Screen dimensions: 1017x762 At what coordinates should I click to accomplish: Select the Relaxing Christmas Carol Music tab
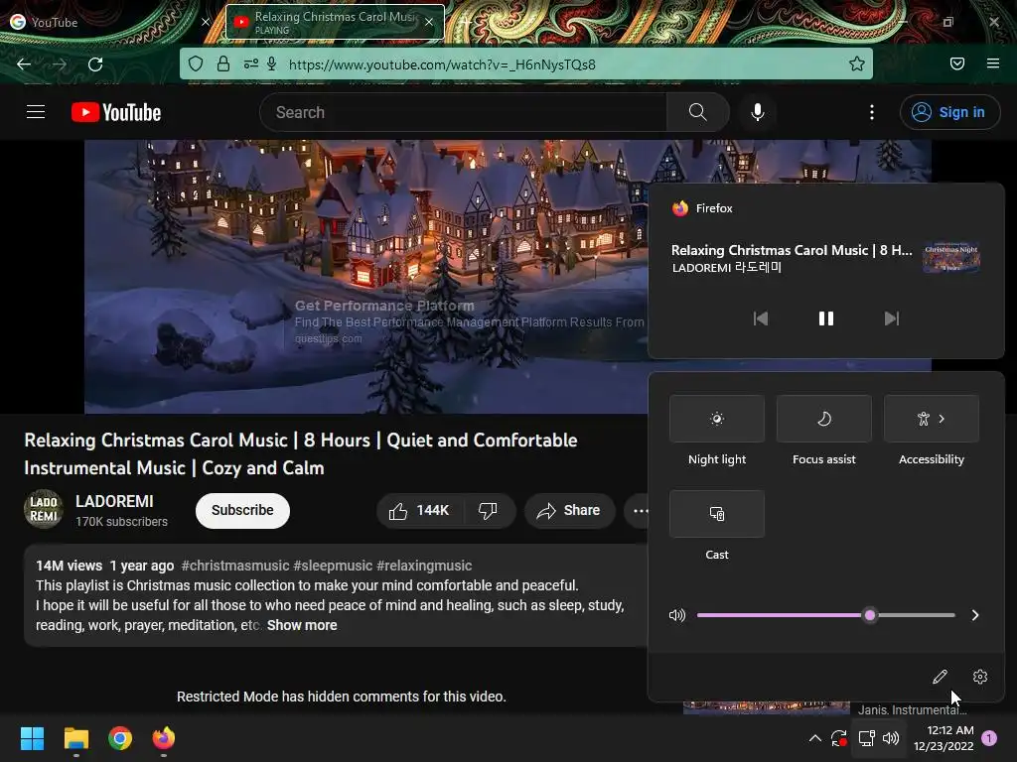pyautogui.click(x=335, y=22)
